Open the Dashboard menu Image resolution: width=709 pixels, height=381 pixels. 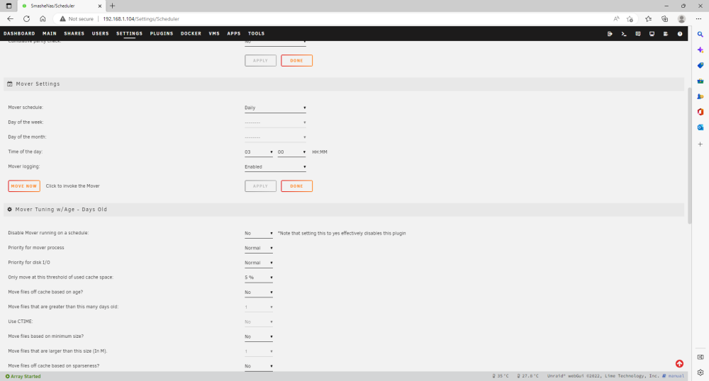19,34
